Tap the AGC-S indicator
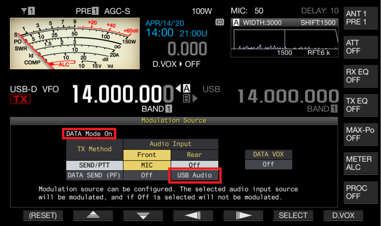This screenshot has width=381, height=226. 117,11
